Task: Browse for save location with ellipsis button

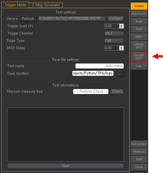Action: (120, 74)
